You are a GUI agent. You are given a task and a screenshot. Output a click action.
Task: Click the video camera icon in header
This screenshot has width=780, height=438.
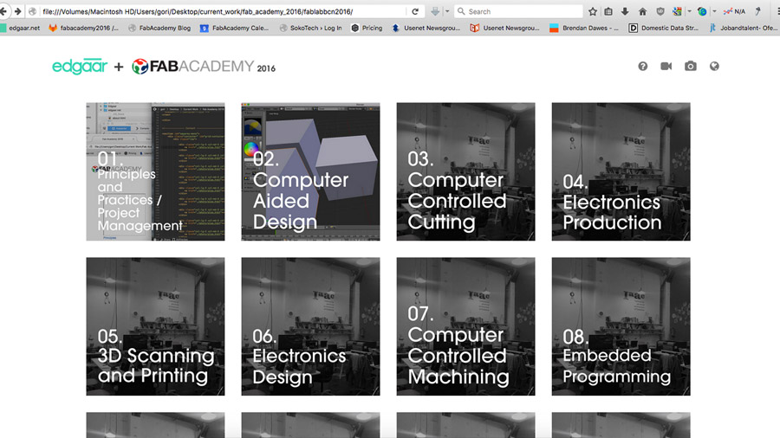(x=666, y=66)
